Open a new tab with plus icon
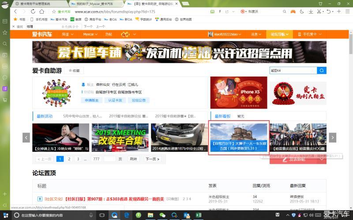Viewport: 353px width, 220px height. point(339,11)
